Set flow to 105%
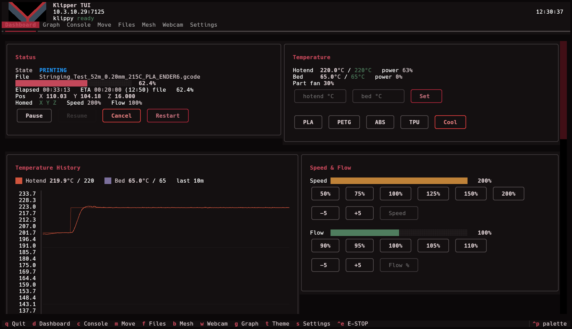This screenshot has width=572, height=329. click(433, 246)
